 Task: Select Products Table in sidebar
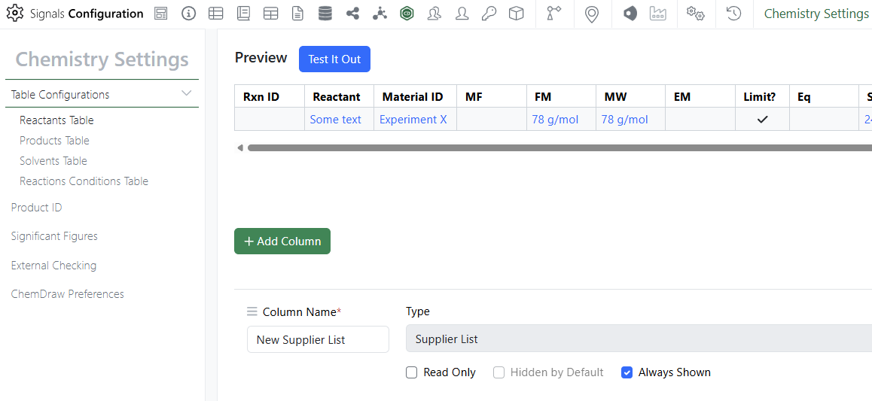click(54, 141)
